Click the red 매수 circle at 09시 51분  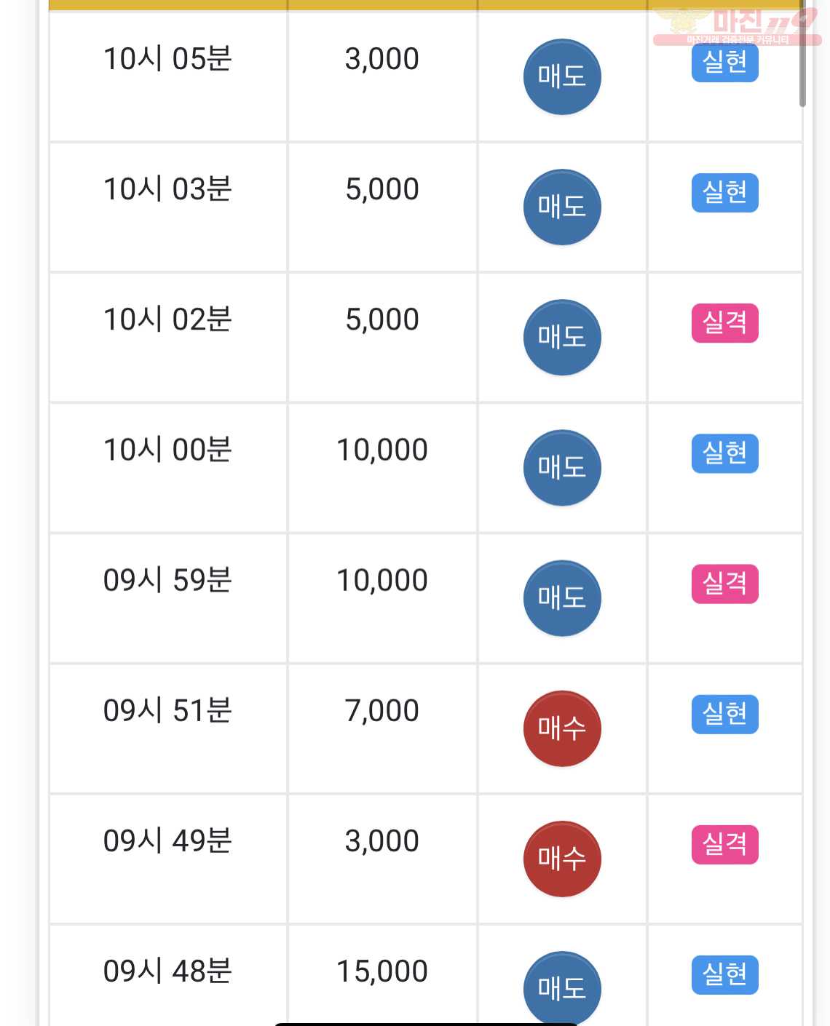[562, 728]
